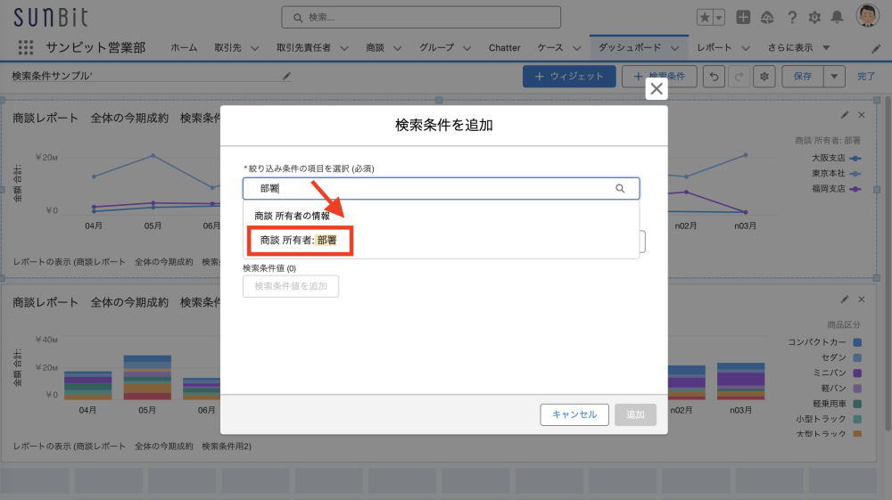The width and height of the screenshot is (892, 500).
Task: View notifications via the bell icon
Action: [x=837, y=17]
